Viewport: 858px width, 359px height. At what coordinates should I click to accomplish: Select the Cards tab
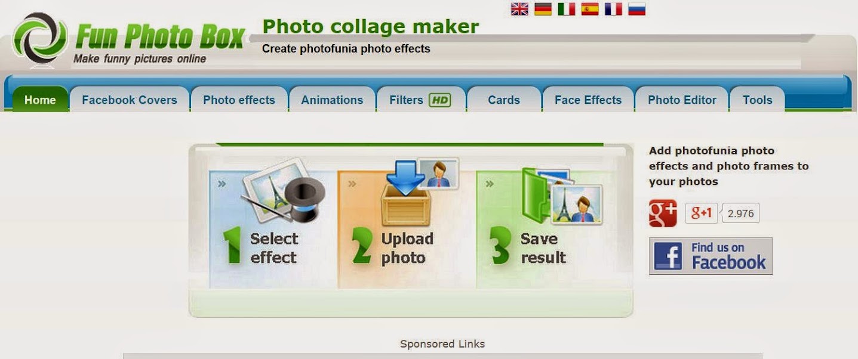(504, 100)
